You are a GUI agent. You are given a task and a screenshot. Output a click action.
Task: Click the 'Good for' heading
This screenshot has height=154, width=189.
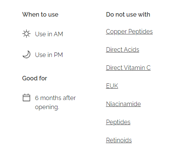click(35, 78)
